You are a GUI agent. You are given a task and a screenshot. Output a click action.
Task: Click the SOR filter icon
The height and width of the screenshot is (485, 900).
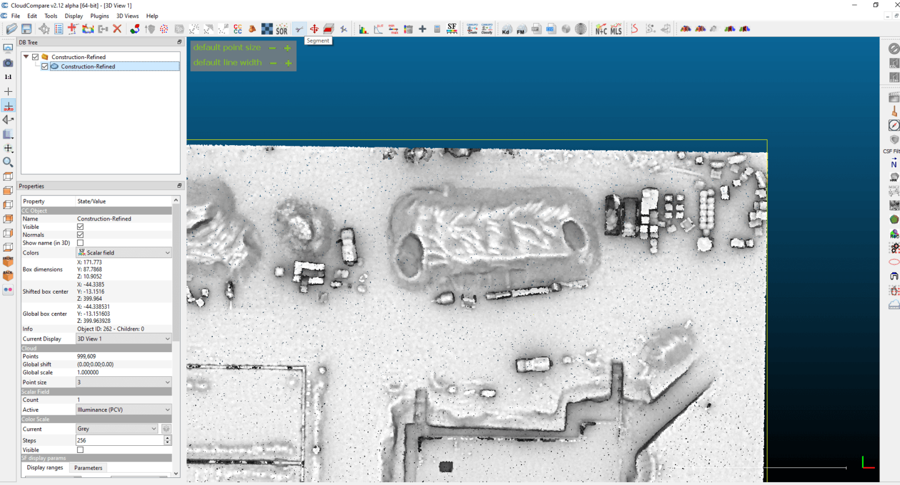(282, 29)
